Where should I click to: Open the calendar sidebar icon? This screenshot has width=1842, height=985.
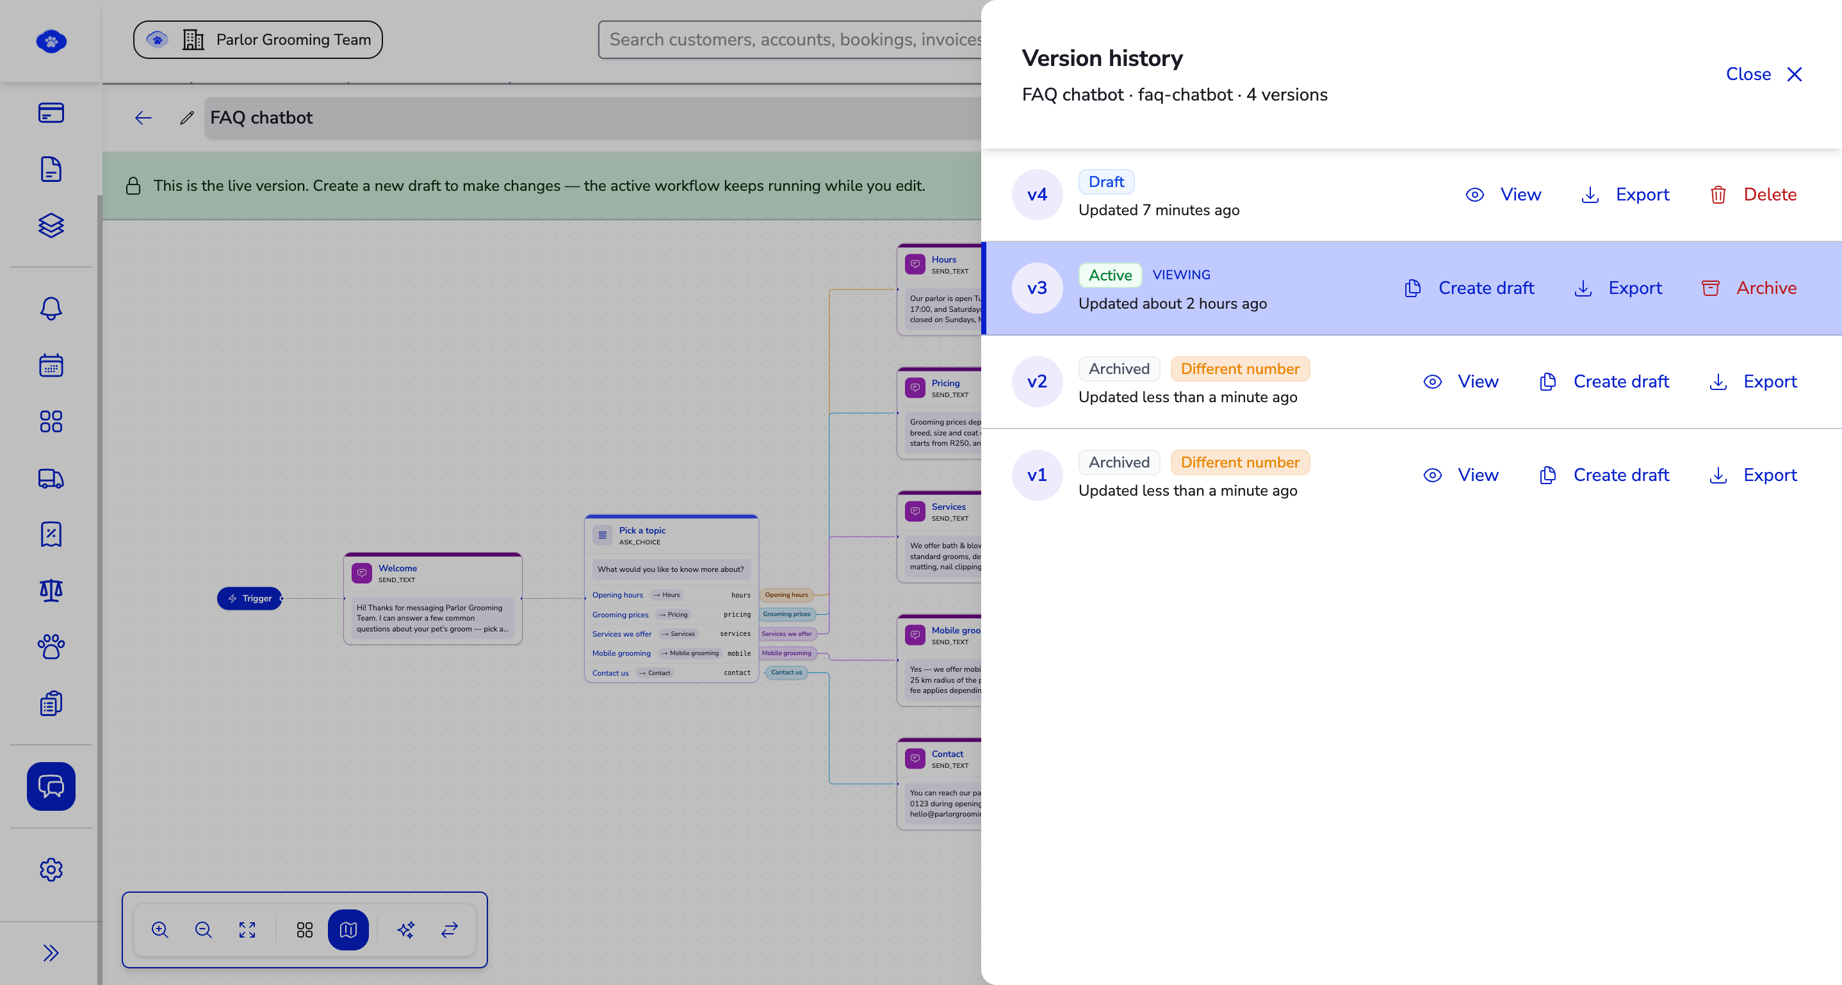[x=51, y=365]
